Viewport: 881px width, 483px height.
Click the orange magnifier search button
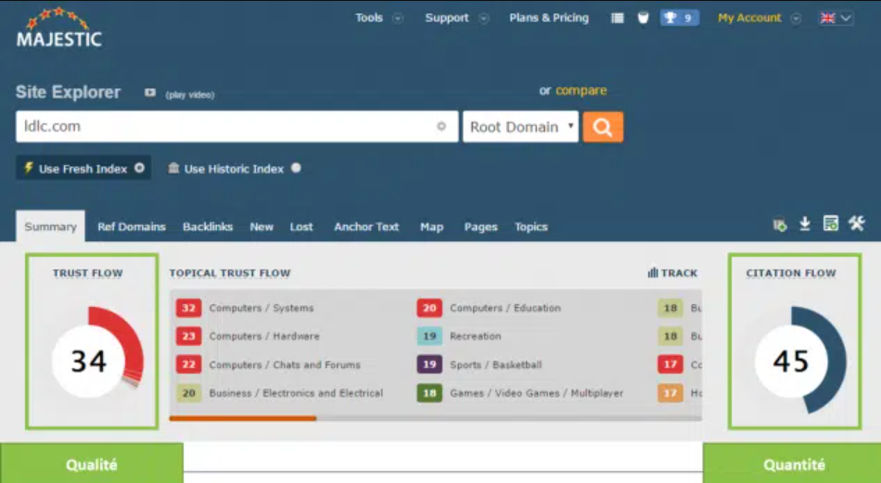[602, 127]
